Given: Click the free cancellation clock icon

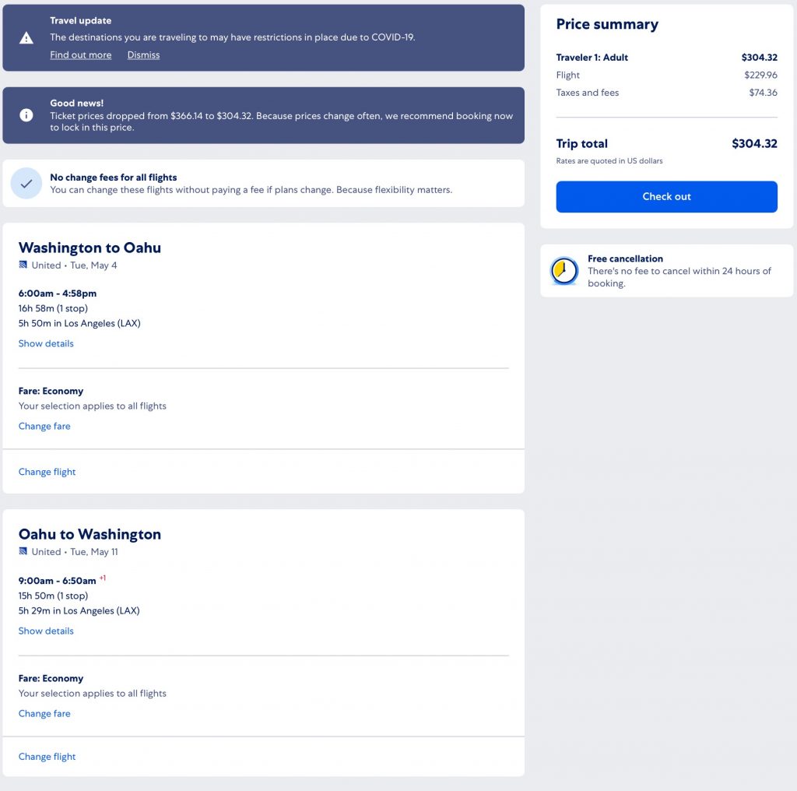Looking at the screenshot, I should click(564, 271).
